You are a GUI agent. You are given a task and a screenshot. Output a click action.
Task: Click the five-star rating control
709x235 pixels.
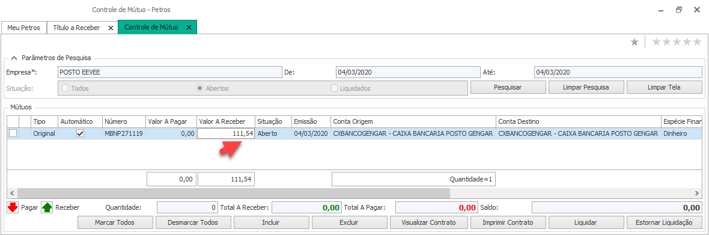677,42
